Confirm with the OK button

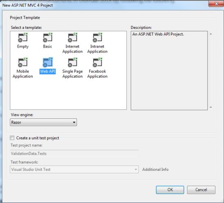[170, 190]
